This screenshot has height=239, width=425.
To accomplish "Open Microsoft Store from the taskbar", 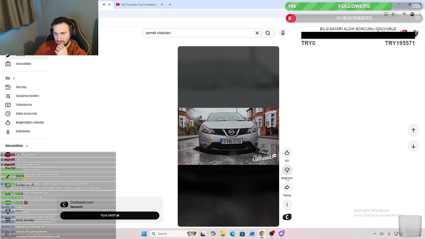I will point(242,234).
